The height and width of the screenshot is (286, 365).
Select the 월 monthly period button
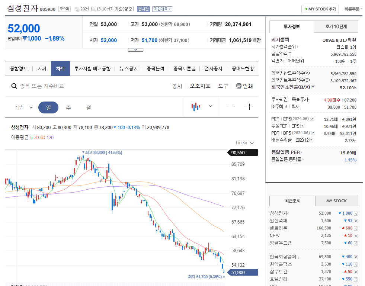coord(89,107)
